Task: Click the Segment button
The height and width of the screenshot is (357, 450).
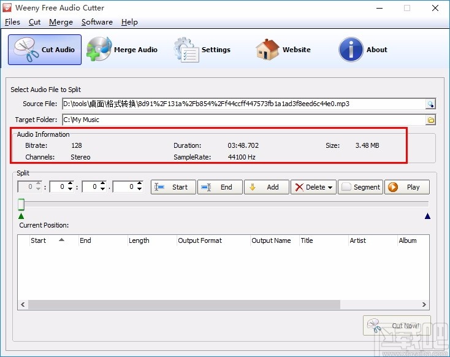Action: [x=360, y=187]
